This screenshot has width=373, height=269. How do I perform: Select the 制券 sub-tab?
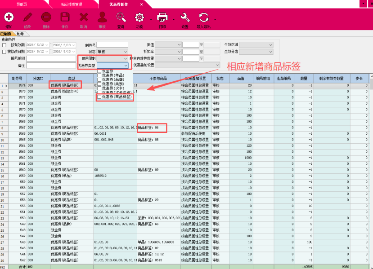click(21, 34)
